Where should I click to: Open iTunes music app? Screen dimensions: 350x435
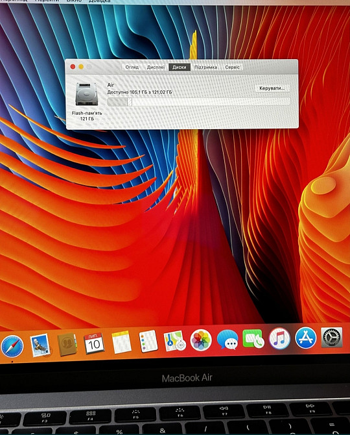click(x=279, y=338)
